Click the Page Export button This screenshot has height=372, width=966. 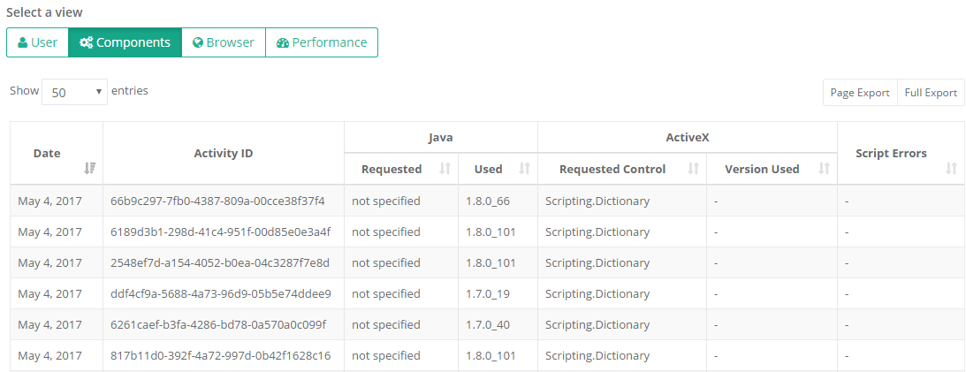point(859,93)
